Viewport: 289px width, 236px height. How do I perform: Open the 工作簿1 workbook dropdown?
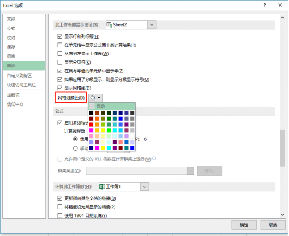point(144,187)
